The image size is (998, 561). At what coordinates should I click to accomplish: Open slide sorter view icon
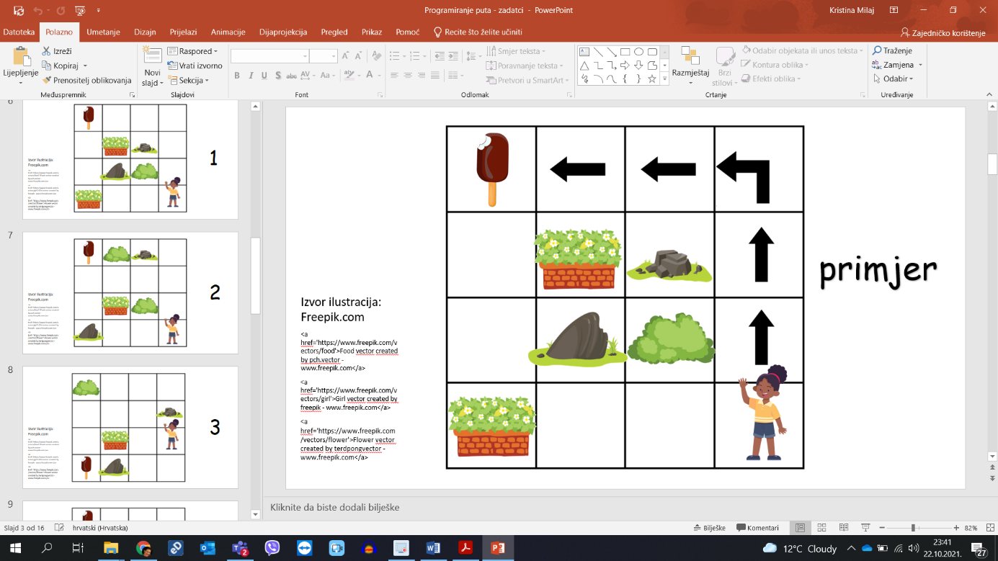[x=821, y=528]
